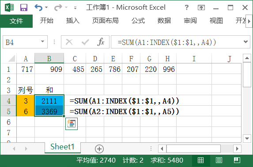Click the Redo arrow icon
The height and width of the screenshot is (167, 253).
[x=58, y=7]
